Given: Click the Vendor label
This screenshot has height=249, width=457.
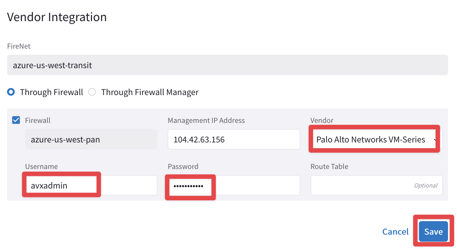Looking at the screenshot, I should (322, 120).
